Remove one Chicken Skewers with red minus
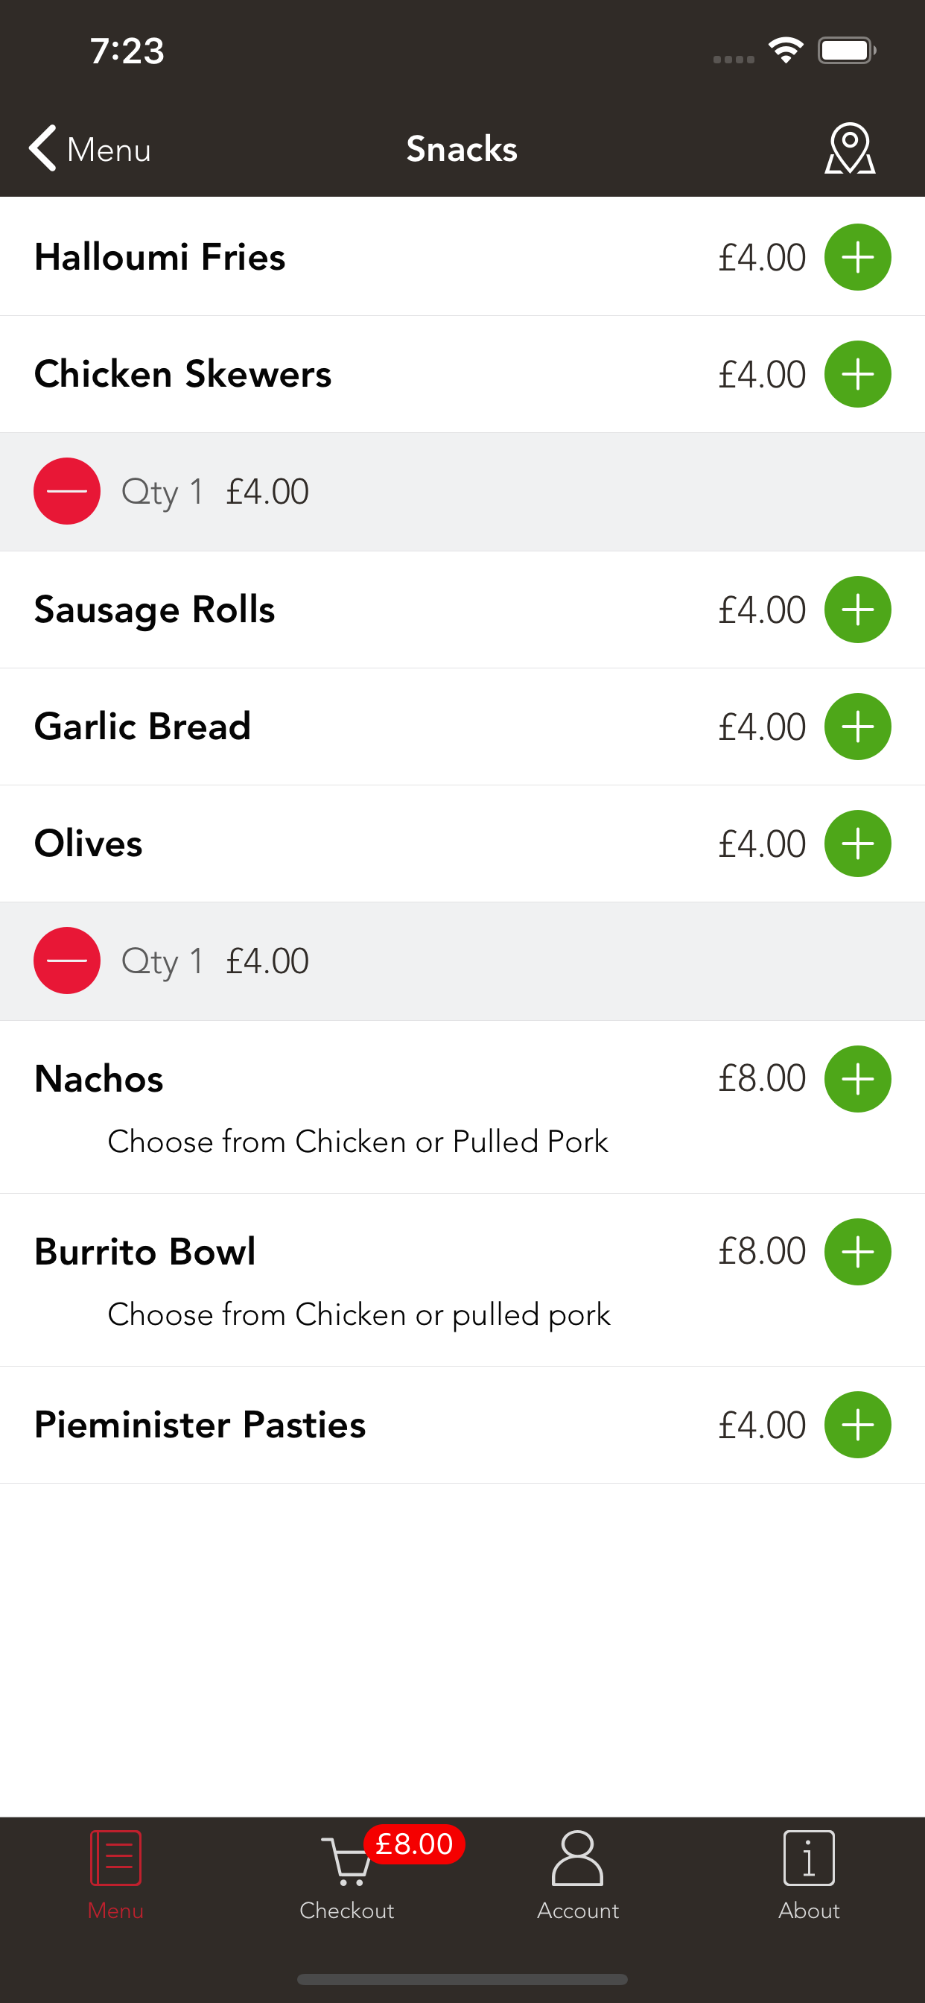This screenshot has width=925, height=2003. [x=67, y=491]
